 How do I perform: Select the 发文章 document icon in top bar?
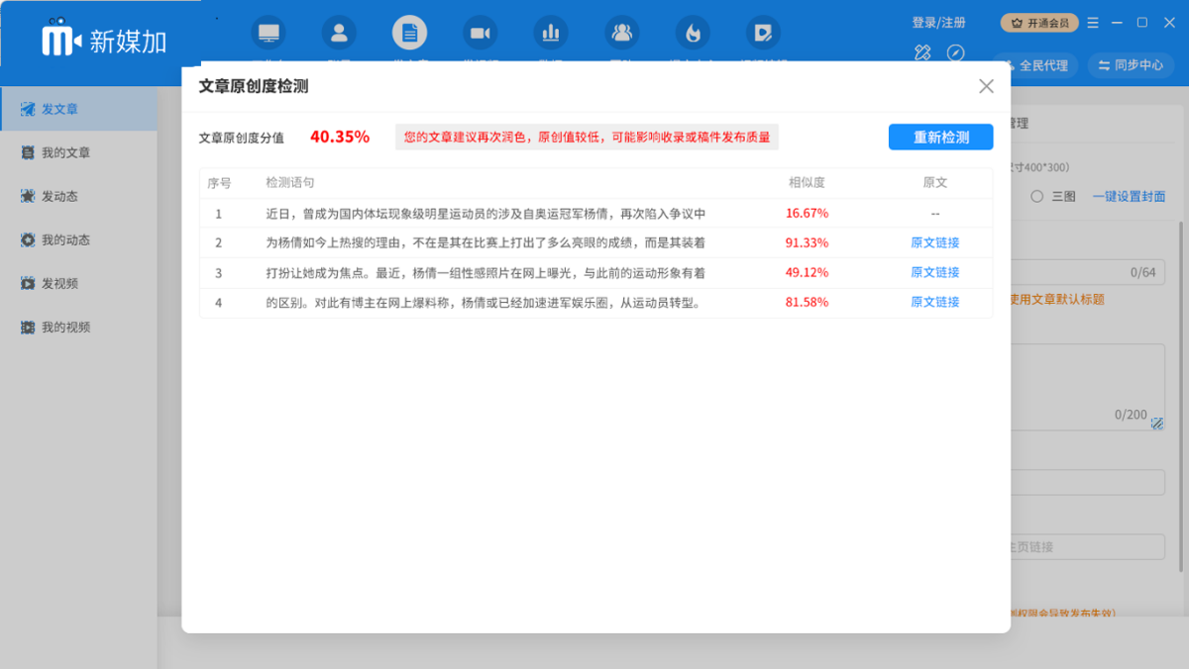point(410,33)
